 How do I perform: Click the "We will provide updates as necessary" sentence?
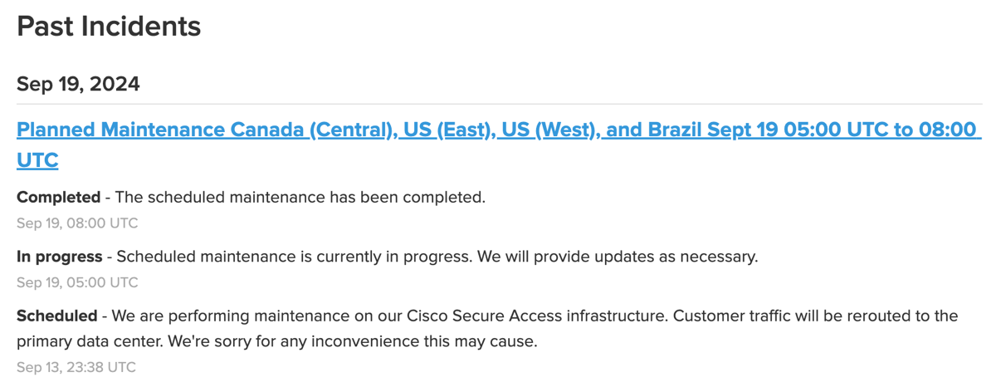(618, 257)
